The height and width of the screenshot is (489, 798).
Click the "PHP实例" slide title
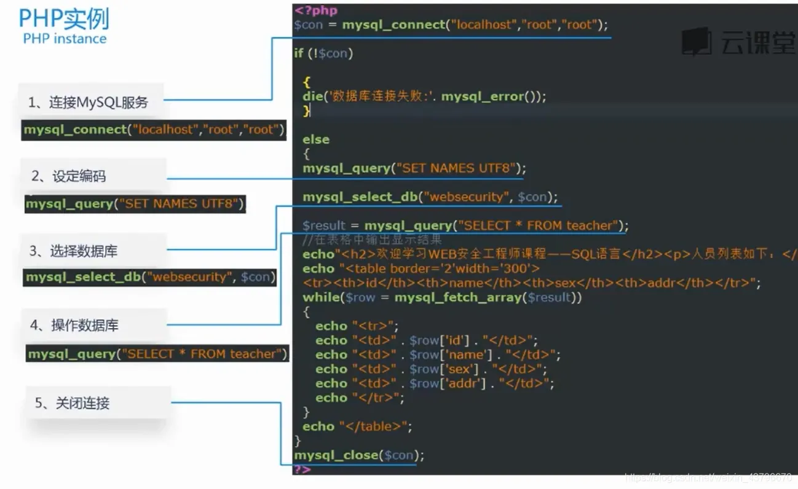tap(64, 18)
